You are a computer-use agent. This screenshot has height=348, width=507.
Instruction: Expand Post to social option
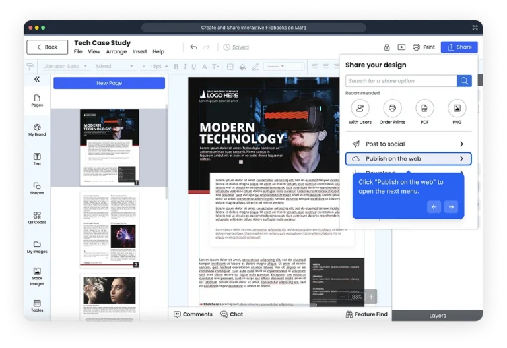(409, 144)
